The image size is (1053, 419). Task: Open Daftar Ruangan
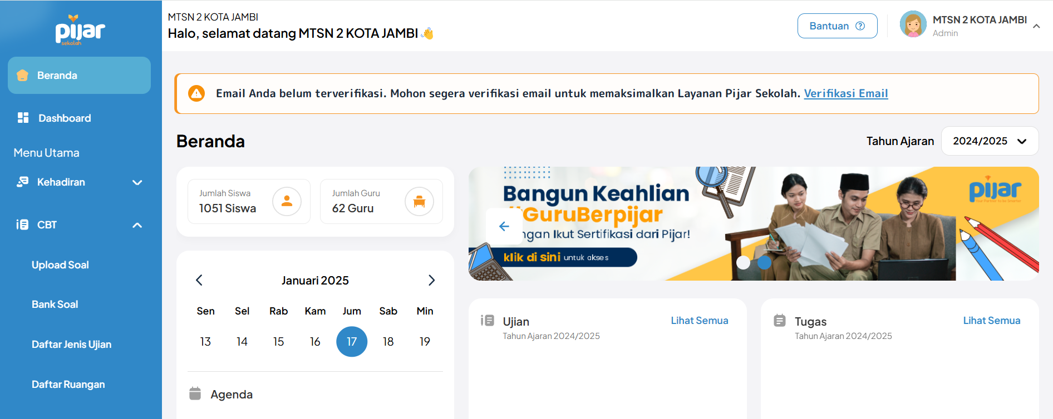coord(68,385)
